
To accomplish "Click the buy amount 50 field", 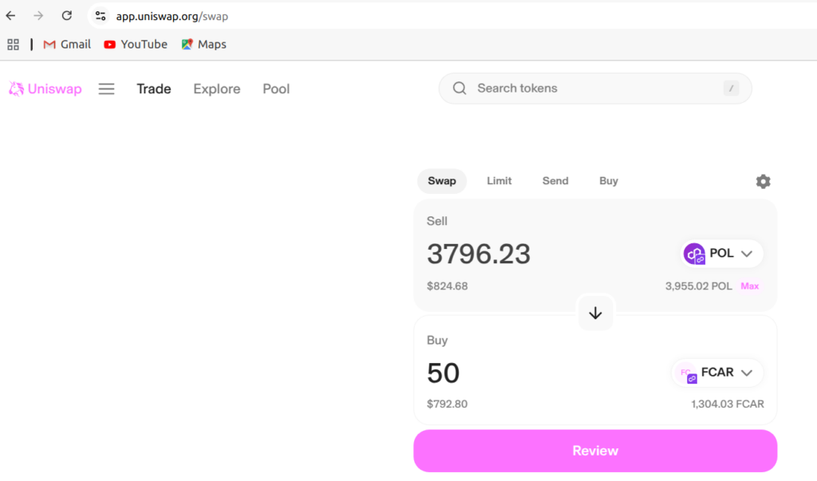I will coord(443,373).
